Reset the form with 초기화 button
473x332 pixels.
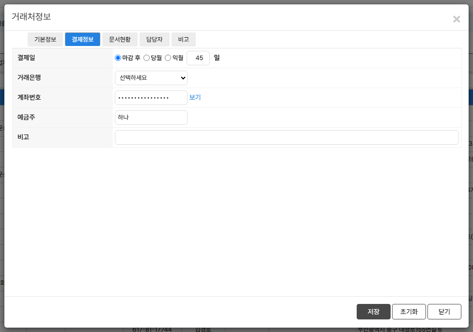pyautogui.click(x=409, y=312)
